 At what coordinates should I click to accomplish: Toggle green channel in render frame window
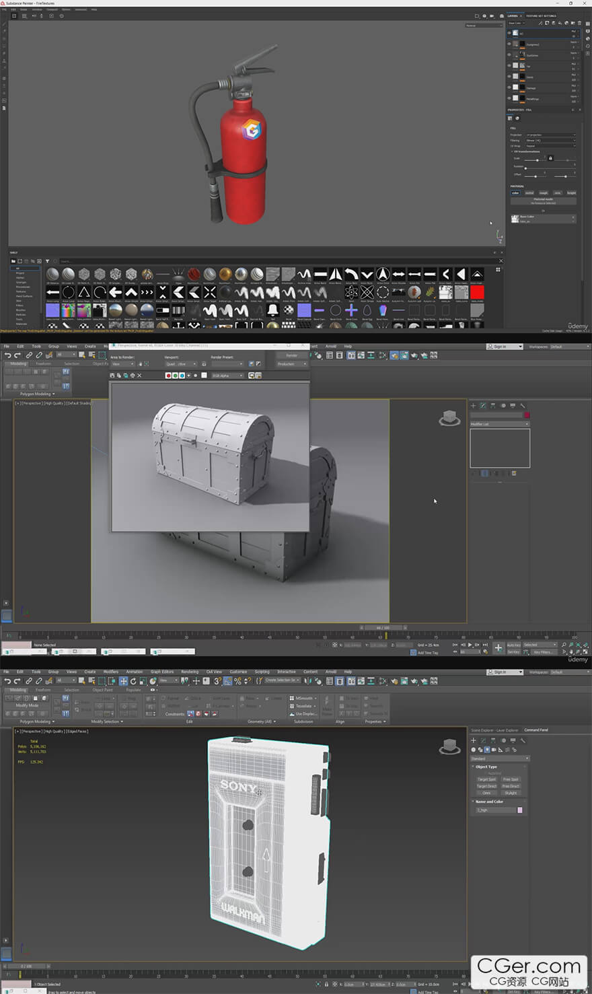[176, 375]
